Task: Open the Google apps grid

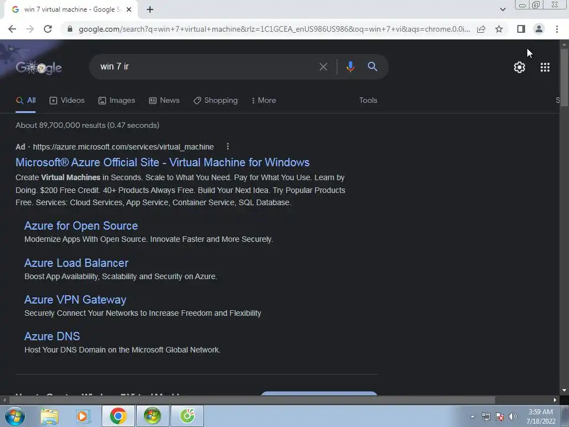Action: pyautogui.click(x=545, y=67)
